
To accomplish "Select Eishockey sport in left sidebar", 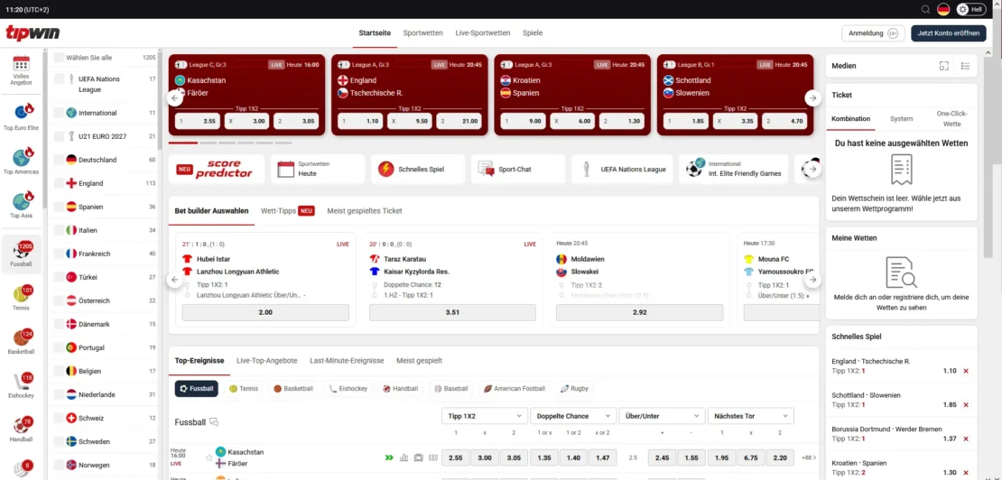I will pos(22,385).
